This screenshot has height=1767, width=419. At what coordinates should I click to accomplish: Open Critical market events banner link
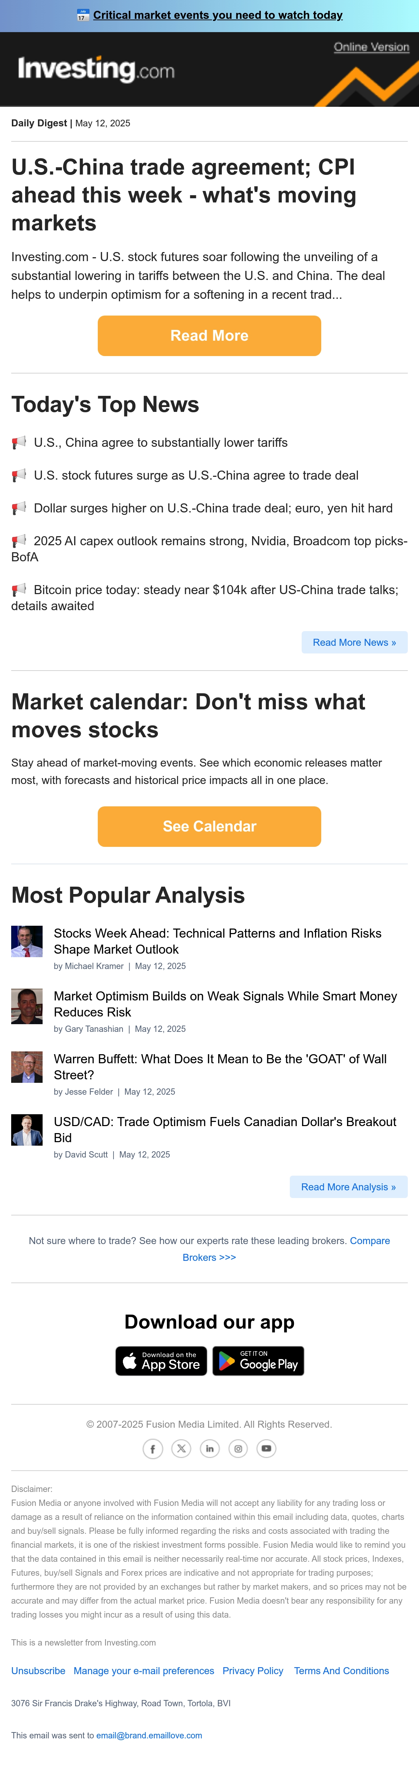[218, 15]
